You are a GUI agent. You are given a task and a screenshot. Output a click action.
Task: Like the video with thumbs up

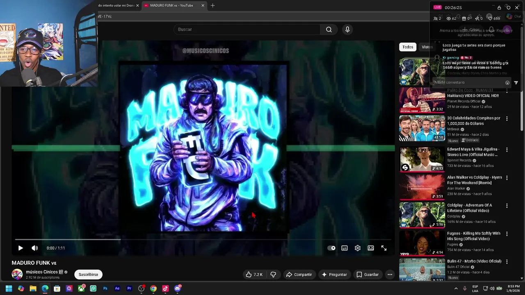254,275
